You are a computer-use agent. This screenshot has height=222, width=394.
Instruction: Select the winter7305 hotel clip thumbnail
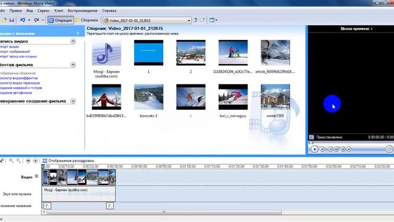[x=275, y=97]
